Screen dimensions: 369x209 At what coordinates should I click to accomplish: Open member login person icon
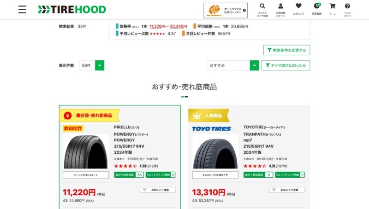point(280,10)
